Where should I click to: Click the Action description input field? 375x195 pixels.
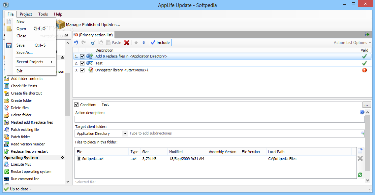220,119
